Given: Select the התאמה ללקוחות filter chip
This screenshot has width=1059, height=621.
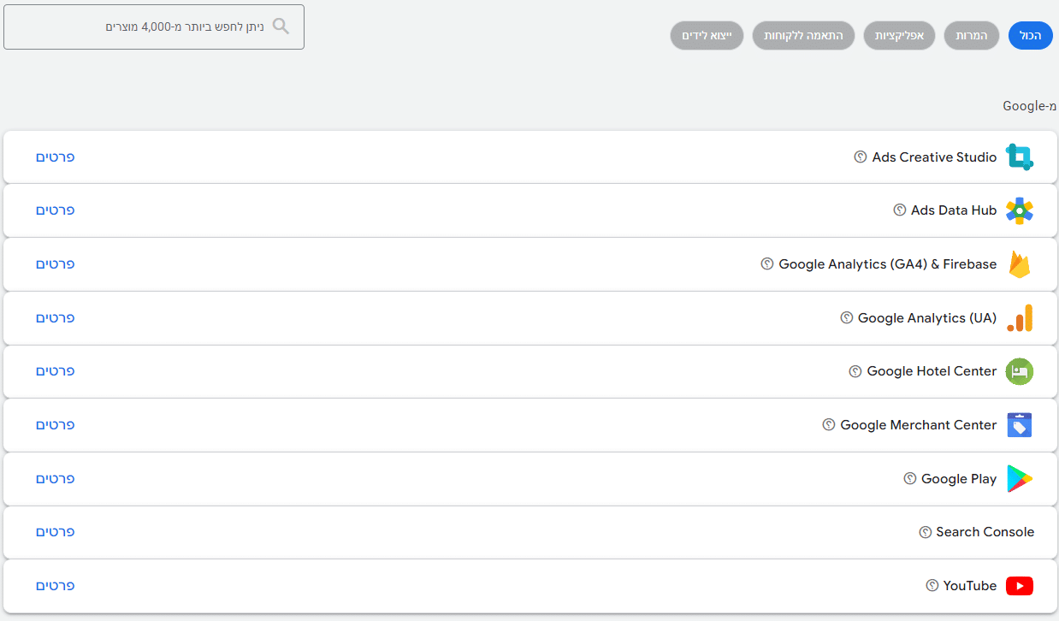Looking at the screenshot, I should coord(803,36).
